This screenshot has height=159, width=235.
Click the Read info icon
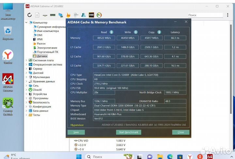tap(111, 32)
